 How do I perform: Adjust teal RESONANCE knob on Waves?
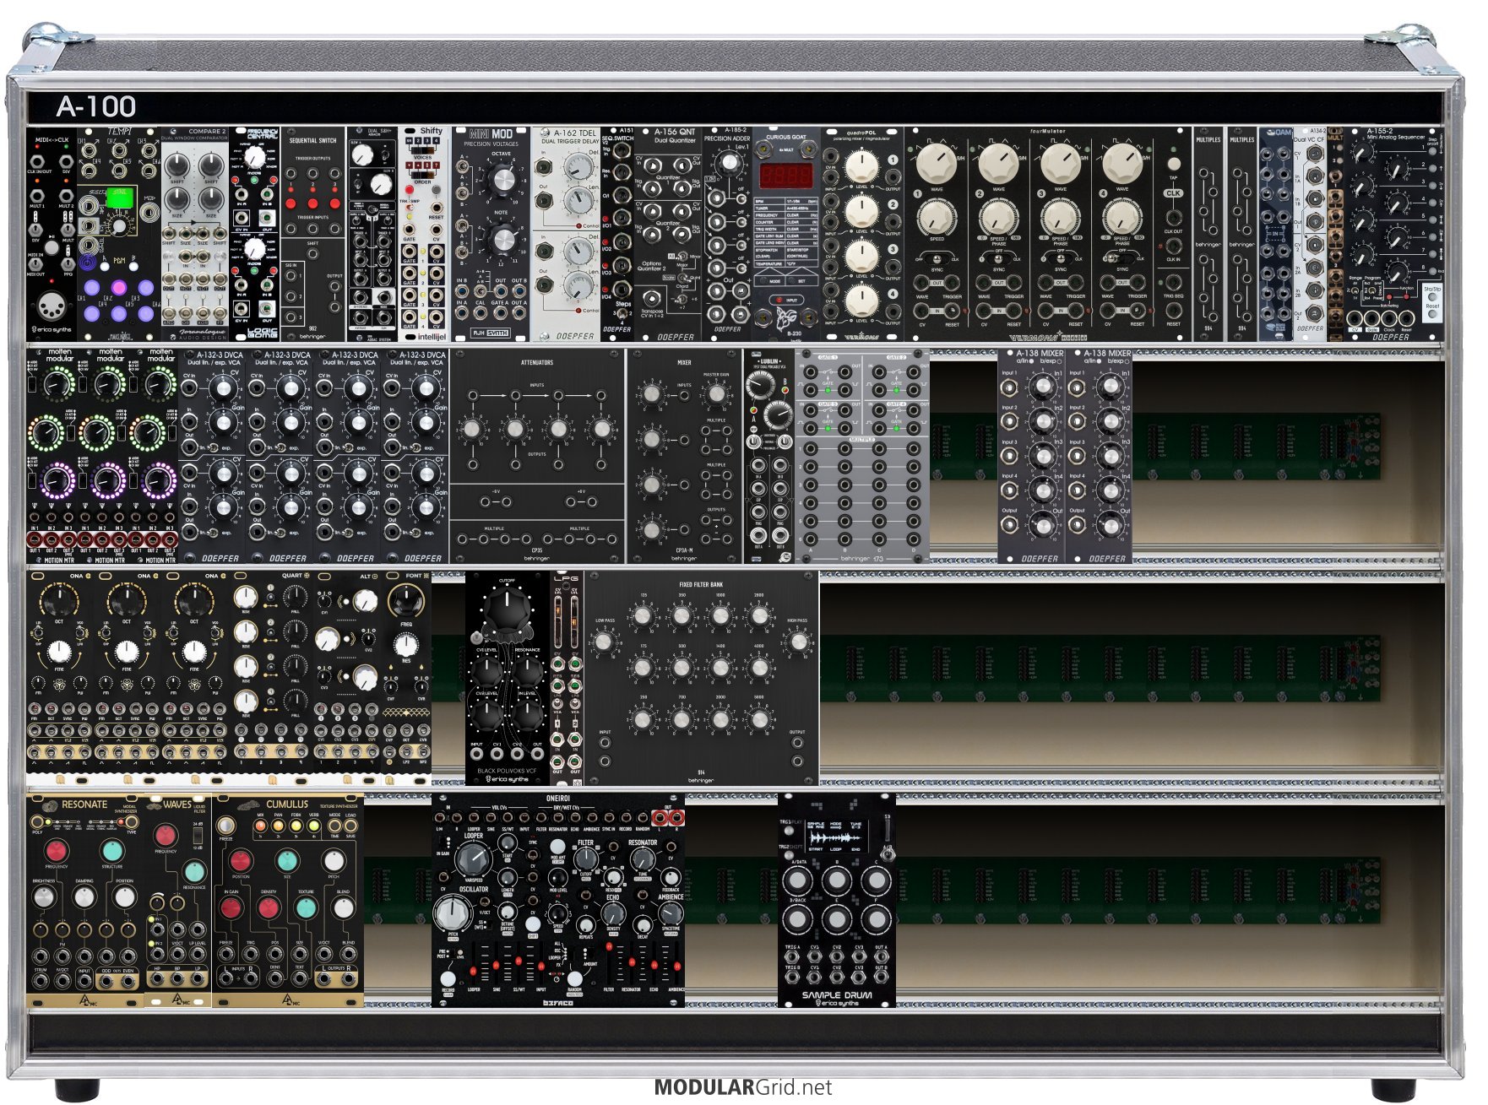tap(194, 872)
